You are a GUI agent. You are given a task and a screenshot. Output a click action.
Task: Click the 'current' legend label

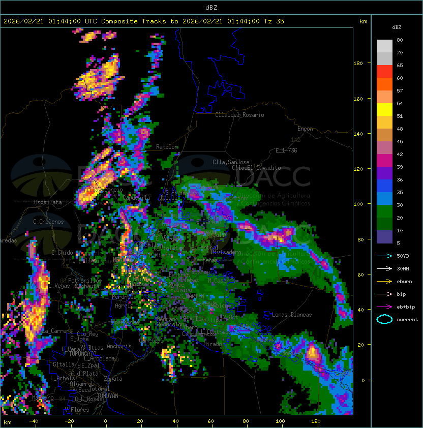pos(407,320)
